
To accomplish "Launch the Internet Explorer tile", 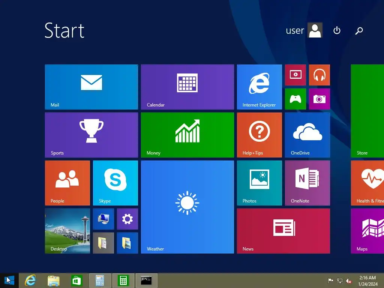I will 259,87.
